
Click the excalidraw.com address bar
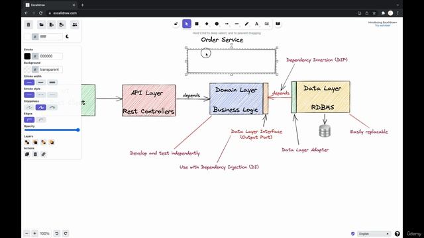pos(200,13)
